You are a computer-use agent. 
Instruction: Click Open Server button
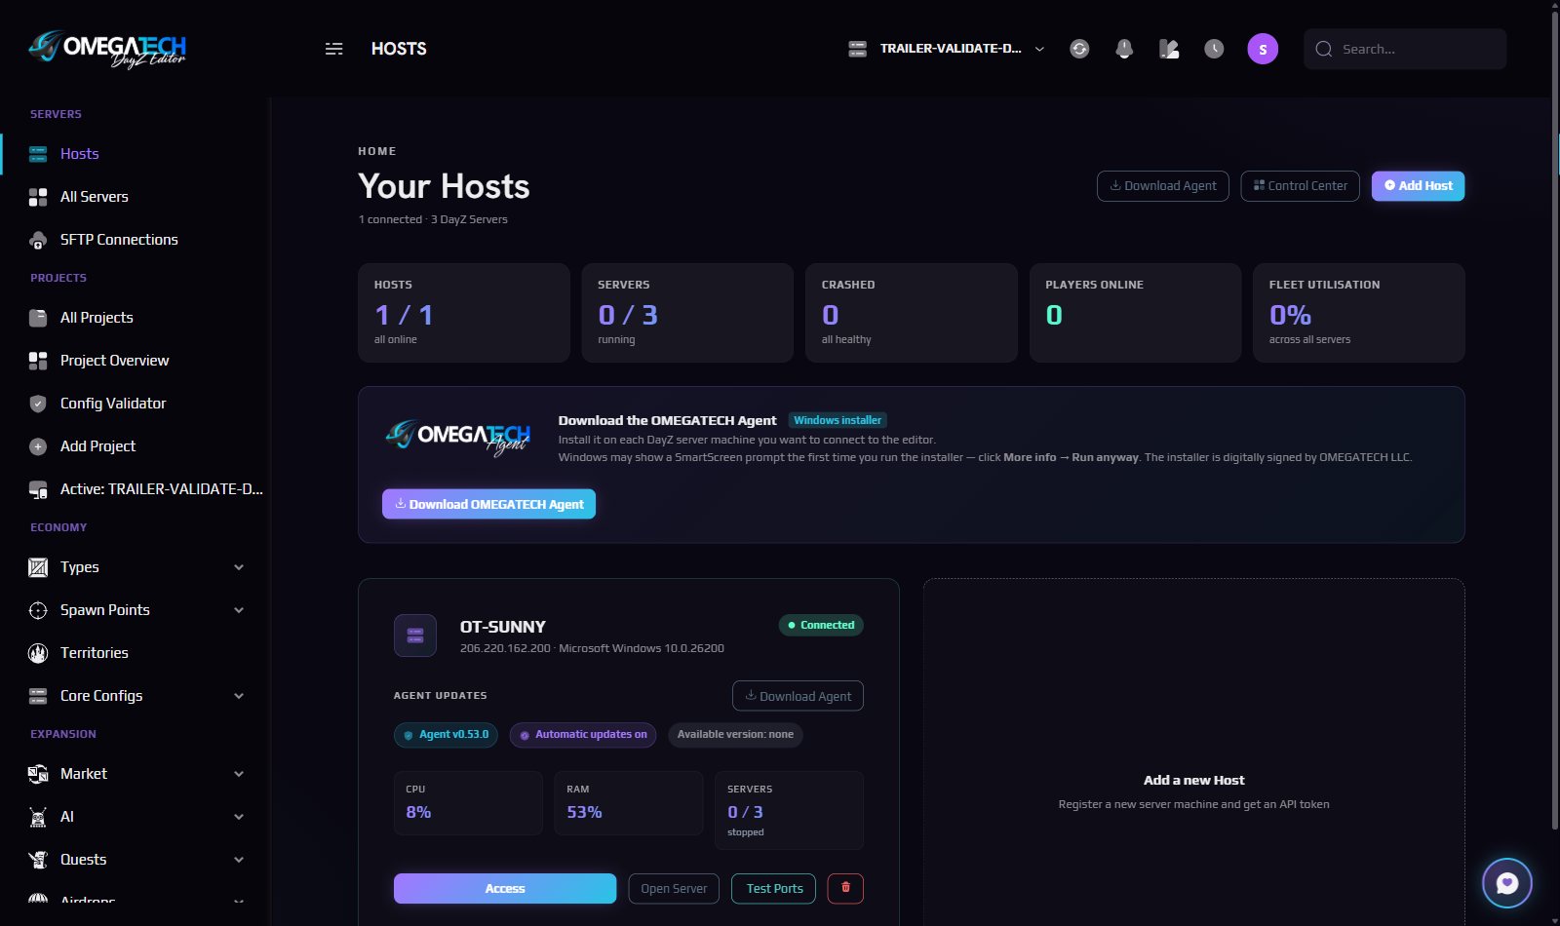pyautogui.click(x=674, y=889)
